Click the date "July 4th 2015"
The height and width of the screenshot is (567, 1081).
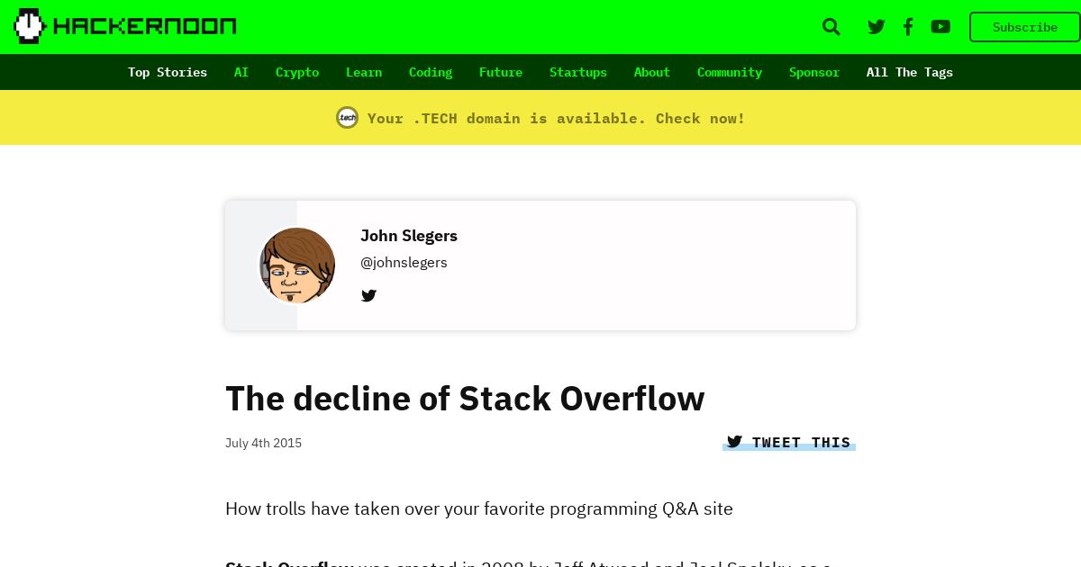point(263,443)
